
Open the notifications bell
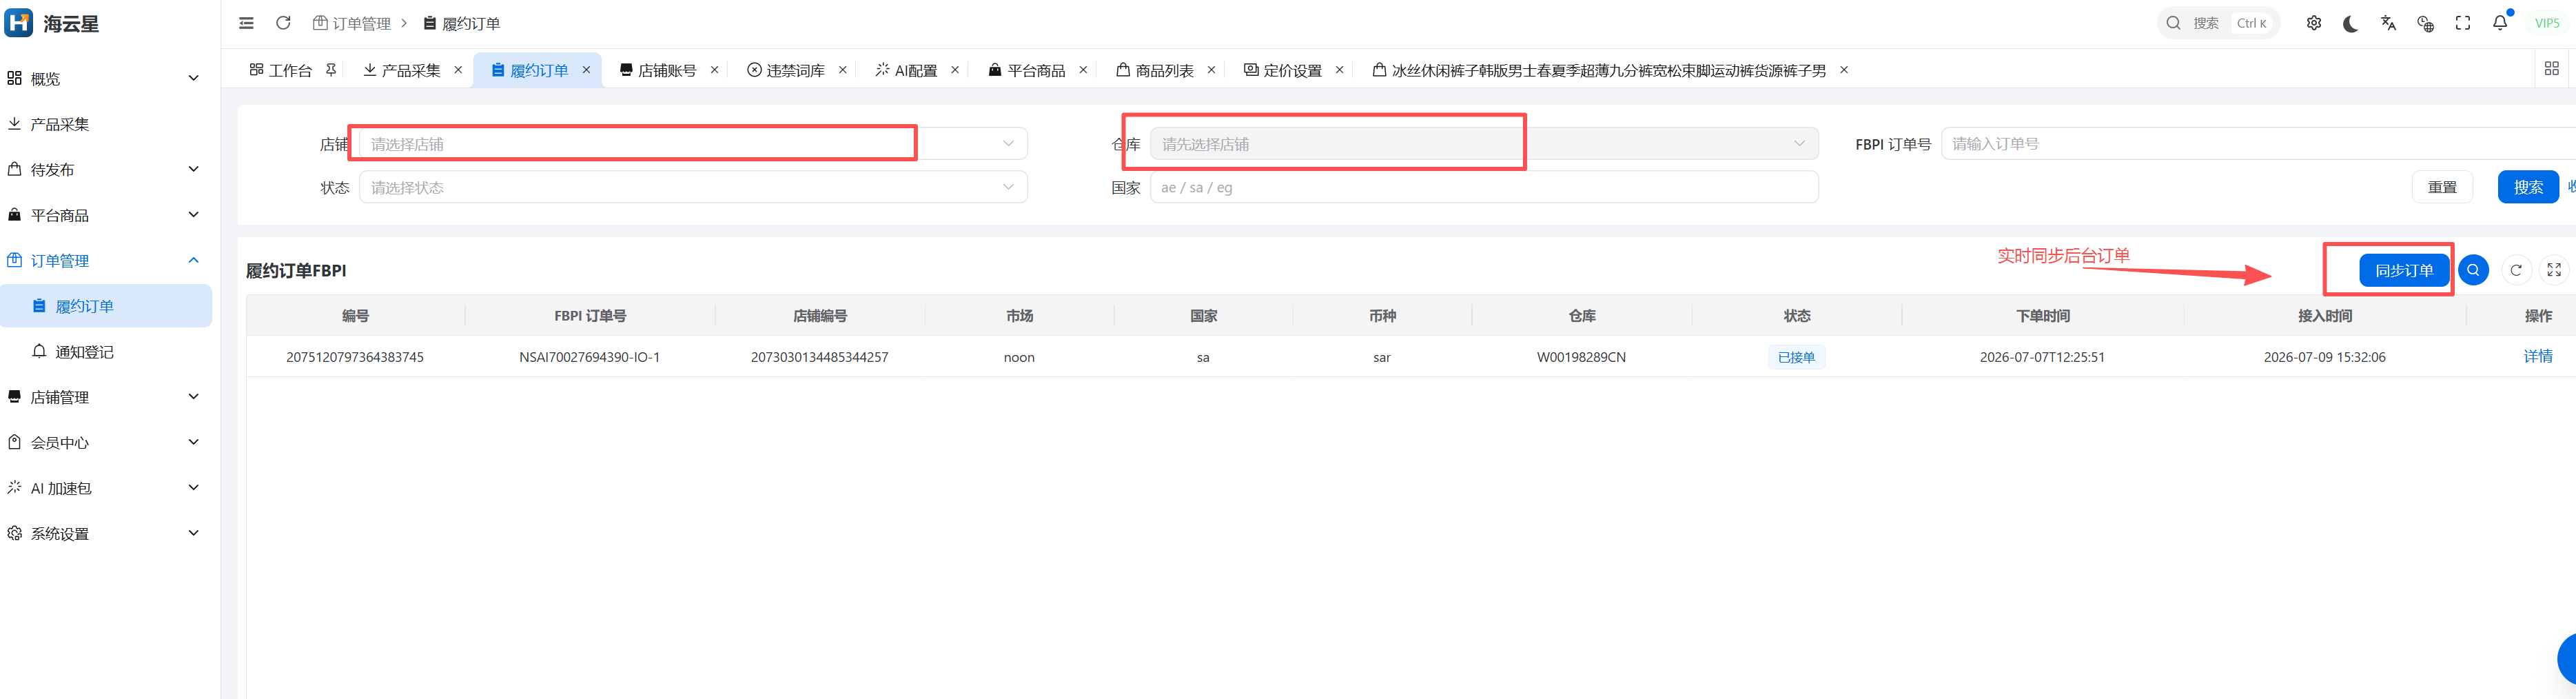(2500, 23)
